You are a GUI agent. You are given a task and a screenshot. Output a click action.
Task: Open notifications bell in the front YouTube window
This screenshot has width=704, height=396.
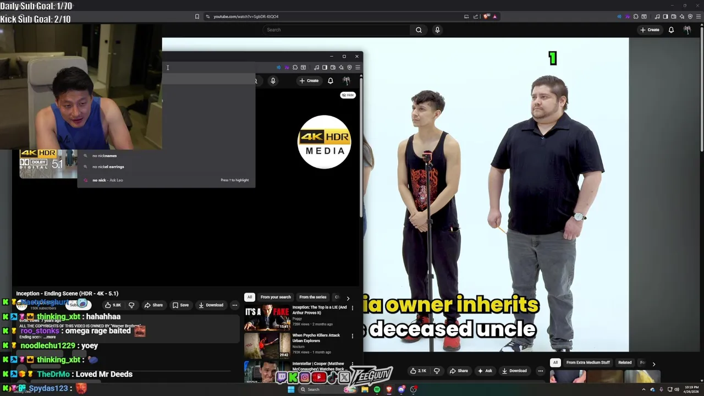click(x=331, y=81)
